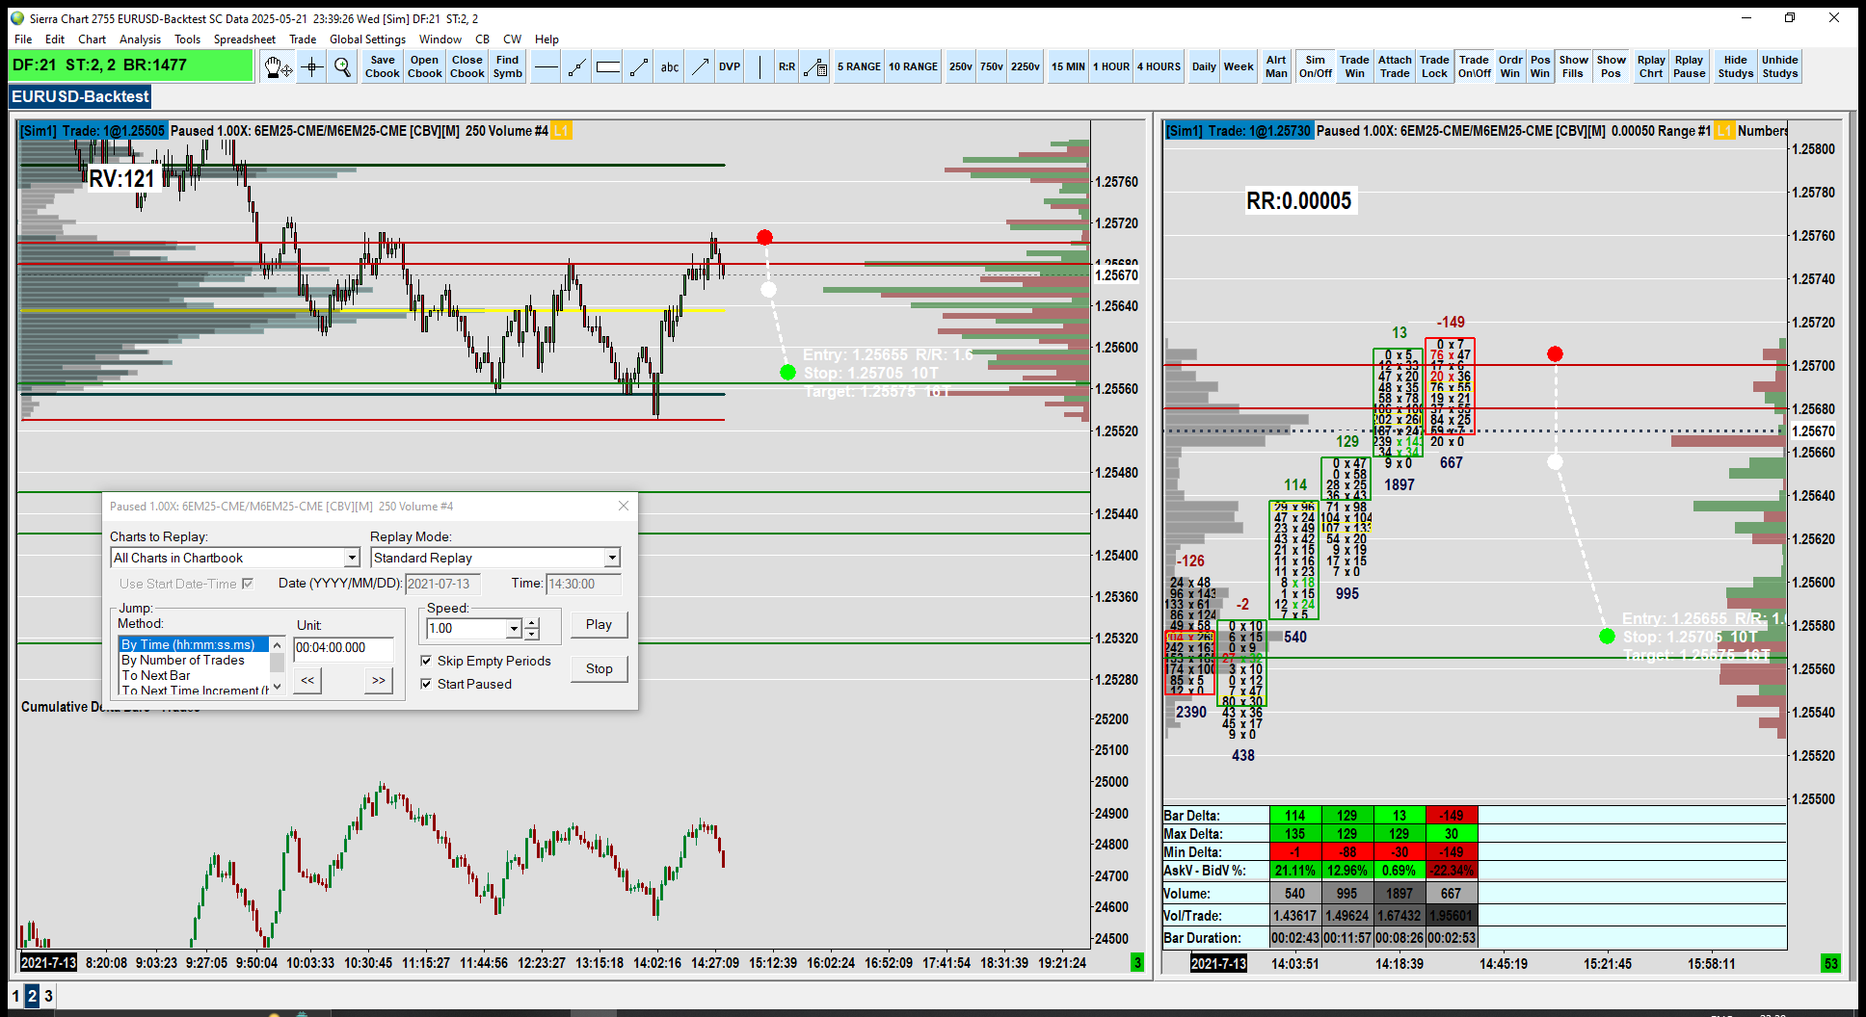Select the vertical line drawing tool

[760, 66]
